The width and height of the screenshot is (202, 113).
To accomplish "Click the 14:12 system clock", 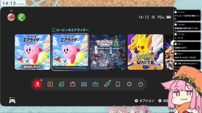I will [x=143, y=17].
